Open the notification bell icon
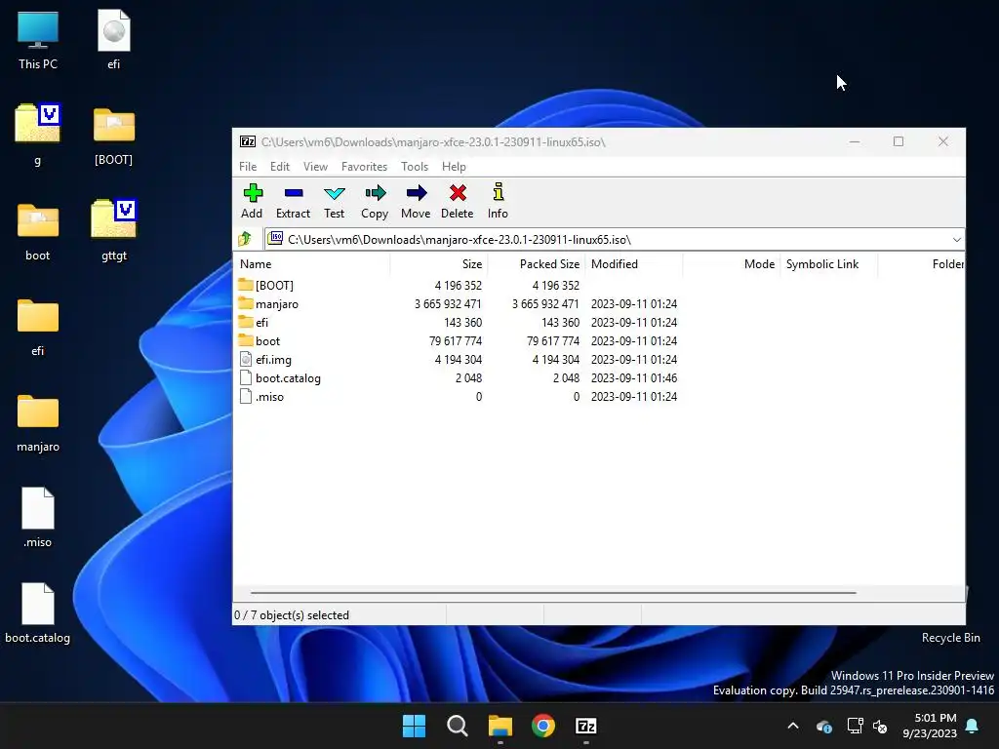This screenshot has height=749, width=999. click(x=973, y=726)
